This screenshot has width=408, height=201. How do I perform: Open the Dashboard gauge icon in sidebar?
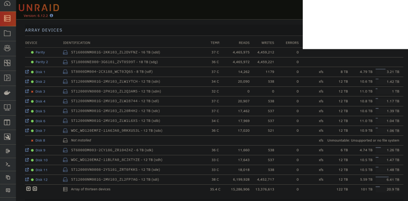click(x=7, y=4)
